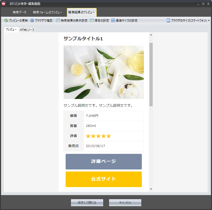212x210 pixels.
Task: Click the blue browser check info icon
Action: tap(32, 21)
